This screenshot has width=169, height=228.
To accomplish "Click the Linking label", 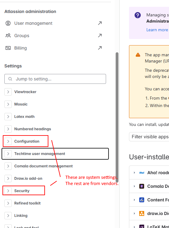I will [21, 216].
